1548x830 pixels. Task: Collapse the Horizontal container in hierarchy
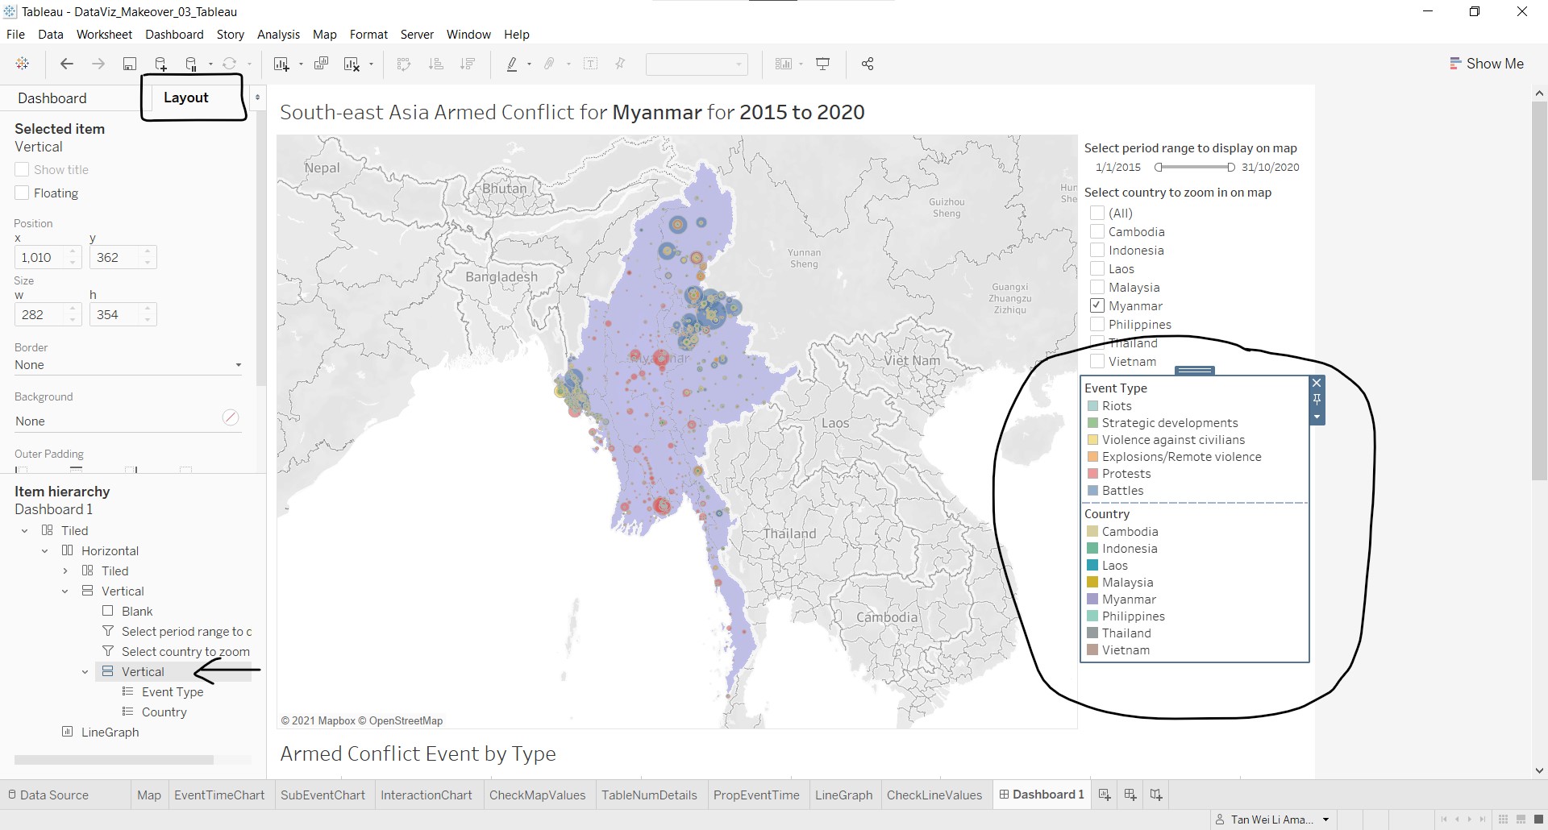coord(45,551)
